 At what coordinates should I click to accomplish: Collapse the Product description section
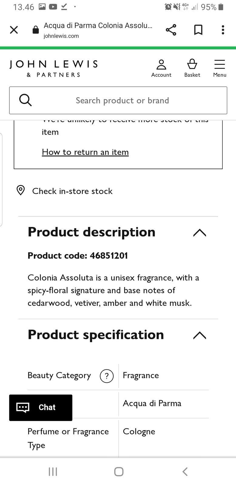[199, 232]
